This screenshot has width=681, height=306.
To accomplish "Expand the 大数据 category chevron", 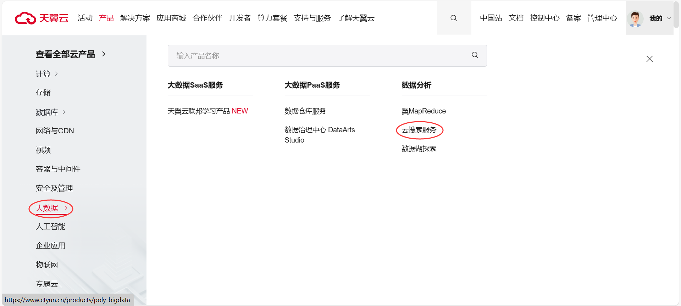I will click(x=66, y=208).
